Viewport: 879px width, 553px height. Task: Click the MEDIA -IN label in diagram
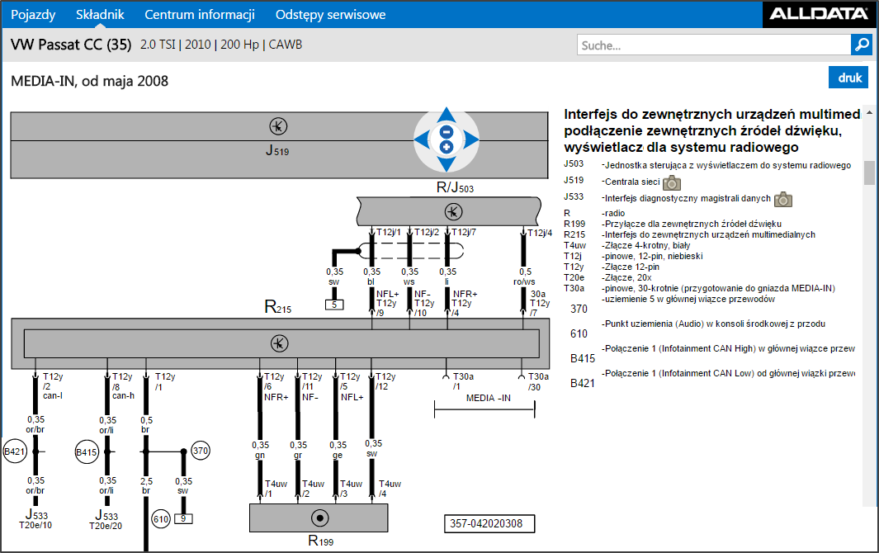pyautogui.click(x=489, y=398)
